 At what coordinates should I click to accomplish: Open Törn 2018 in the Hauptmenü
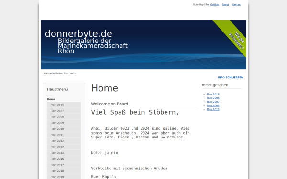click(64, 171)
